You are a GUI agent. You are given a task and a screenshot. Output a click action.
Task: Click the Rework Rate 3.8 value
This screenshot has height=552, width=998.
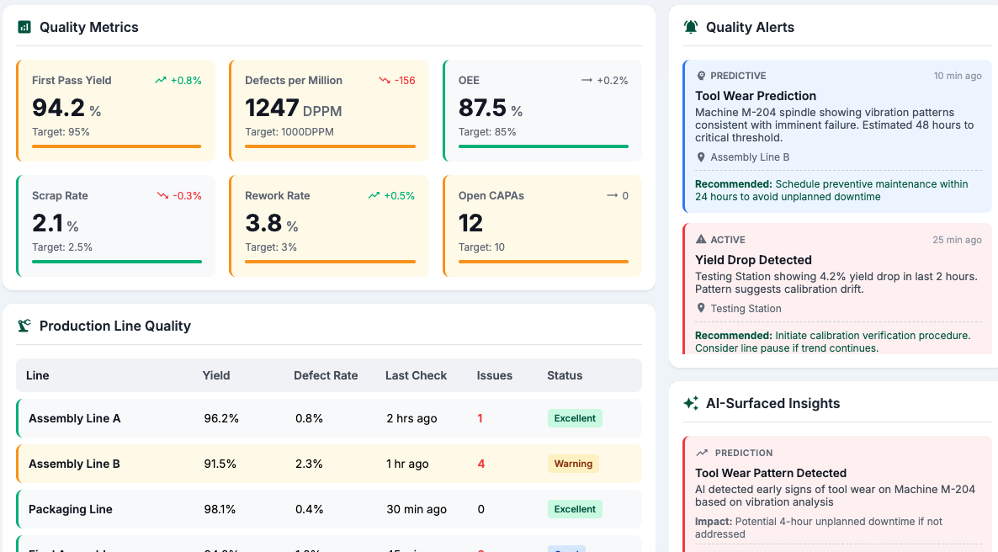click(263, 224)
